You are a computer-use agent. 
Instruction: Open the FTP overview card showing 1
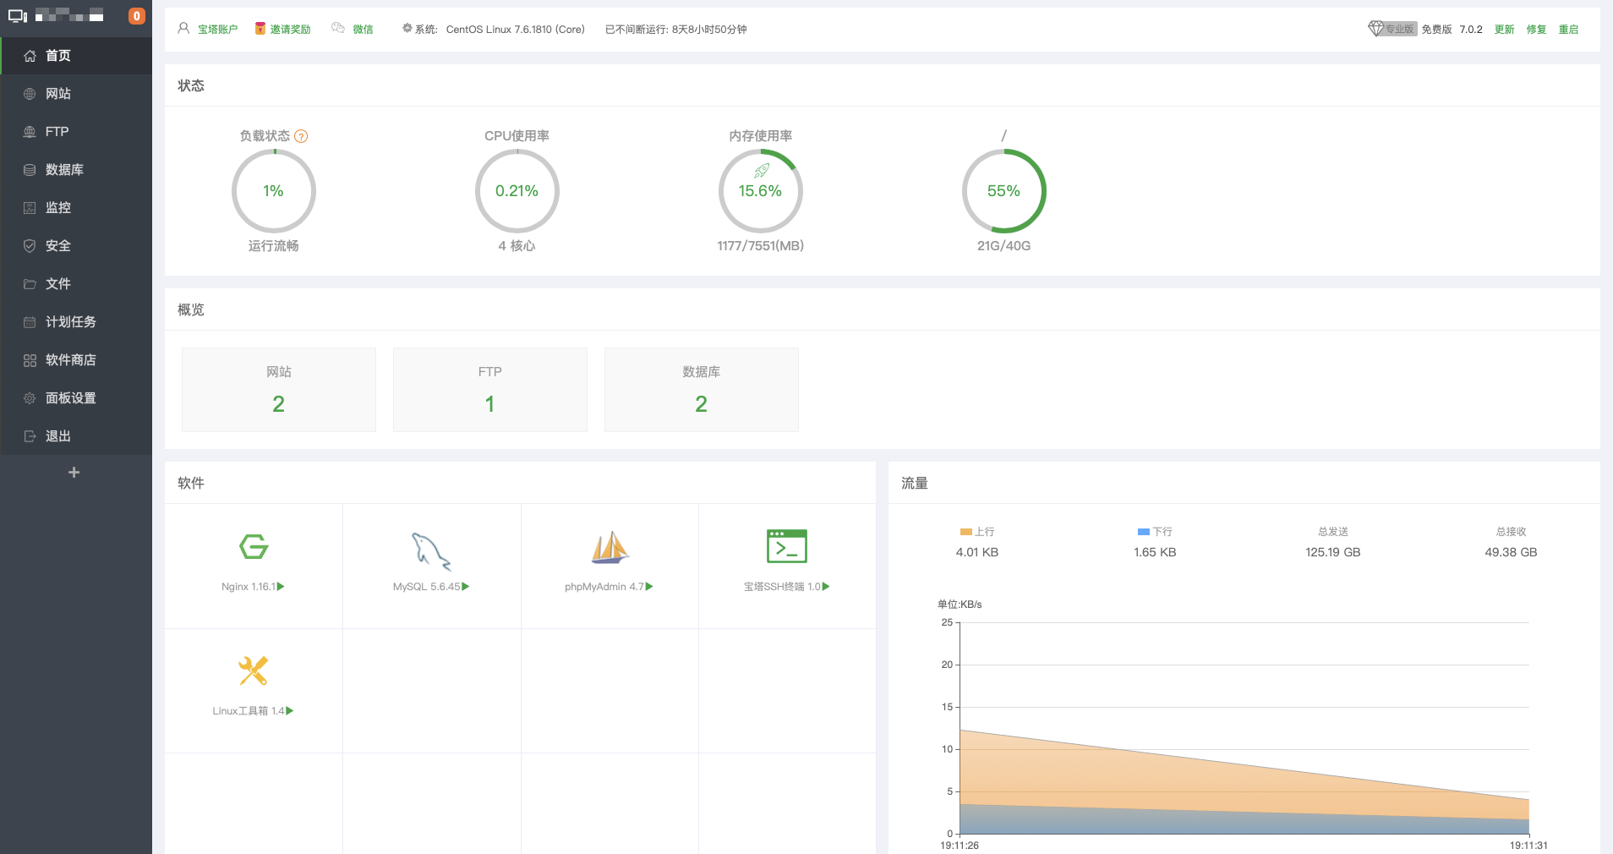[490, 390]
